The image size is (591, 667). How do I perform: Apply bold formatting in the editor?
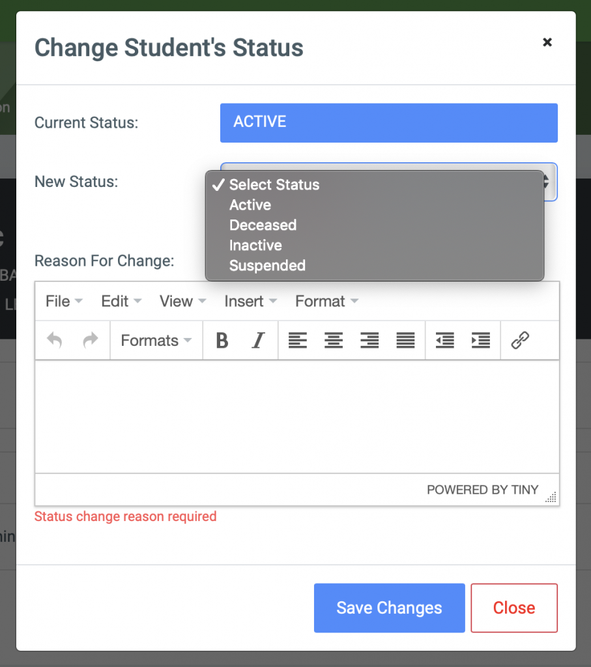tap(222, 340)
